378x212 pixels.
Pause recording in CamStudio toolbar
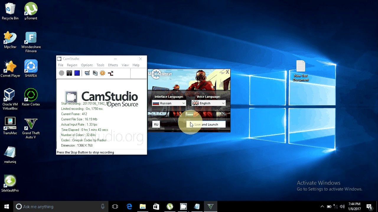point(69,73)
